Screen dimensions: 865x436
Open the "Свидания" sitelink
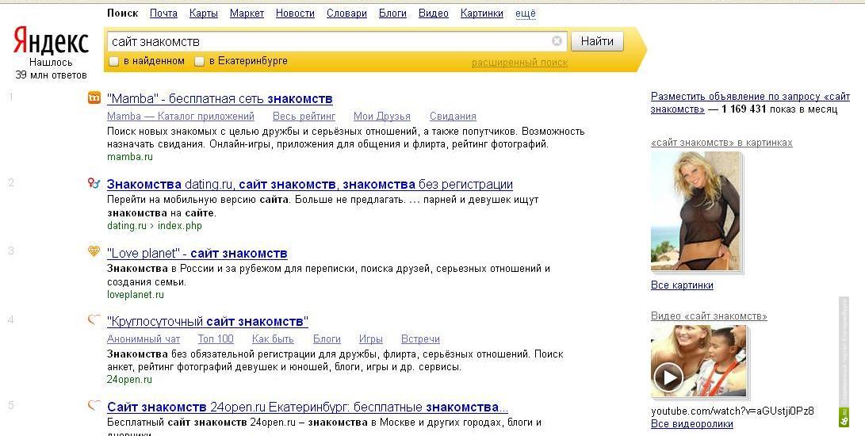(x=453, y=117)
